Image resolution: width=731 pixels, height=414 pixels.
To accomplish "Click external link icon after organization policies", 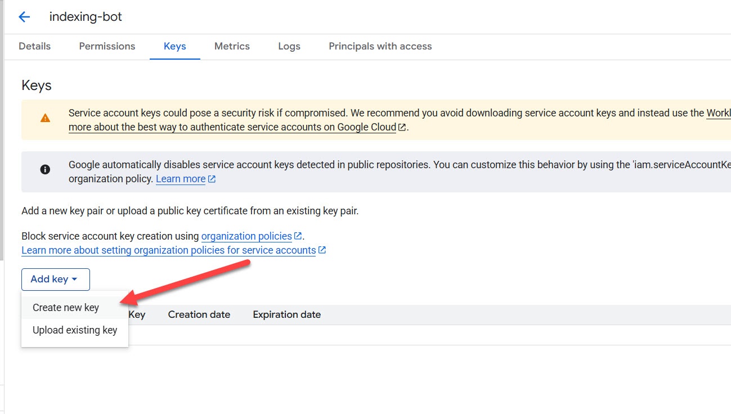I will (298, 236).
